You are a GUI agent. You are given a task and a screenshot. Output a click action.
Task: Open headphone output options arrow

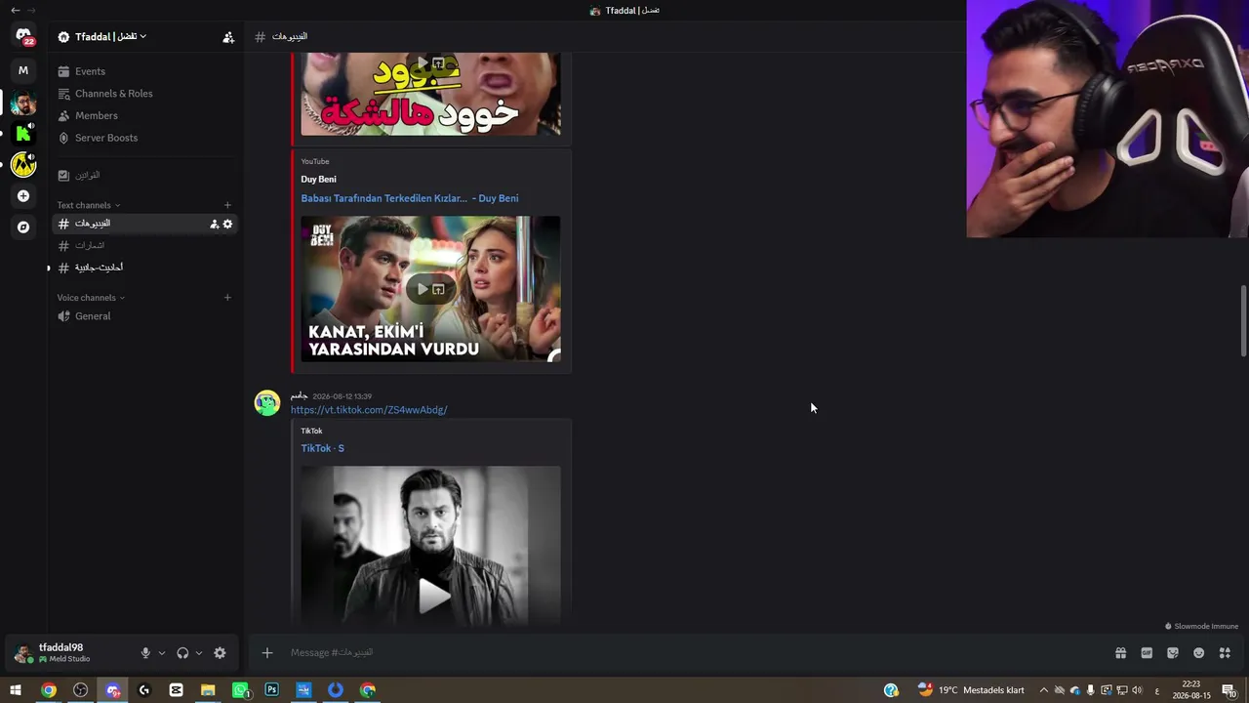199,653
